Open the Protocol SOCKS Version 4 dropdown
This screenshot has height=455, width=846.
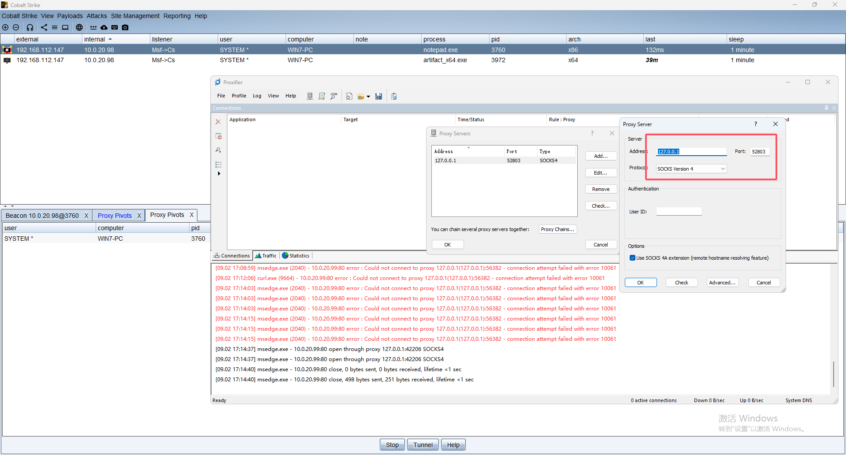click(691, 169)
